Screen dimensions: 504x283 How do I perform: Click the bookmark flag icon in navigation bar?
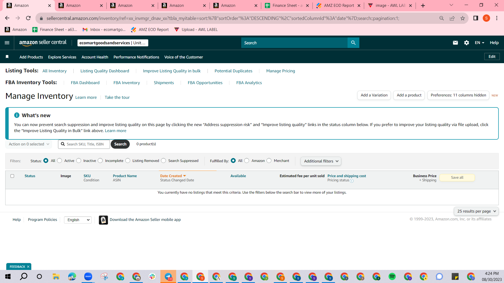[x=7, y=57]
